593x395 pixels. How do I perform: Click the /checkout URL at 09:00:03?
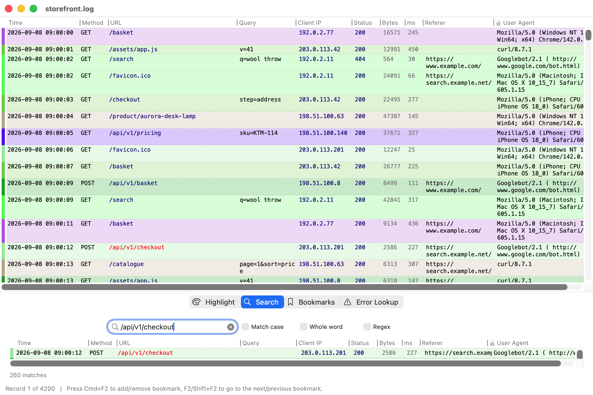coord(125,100)
